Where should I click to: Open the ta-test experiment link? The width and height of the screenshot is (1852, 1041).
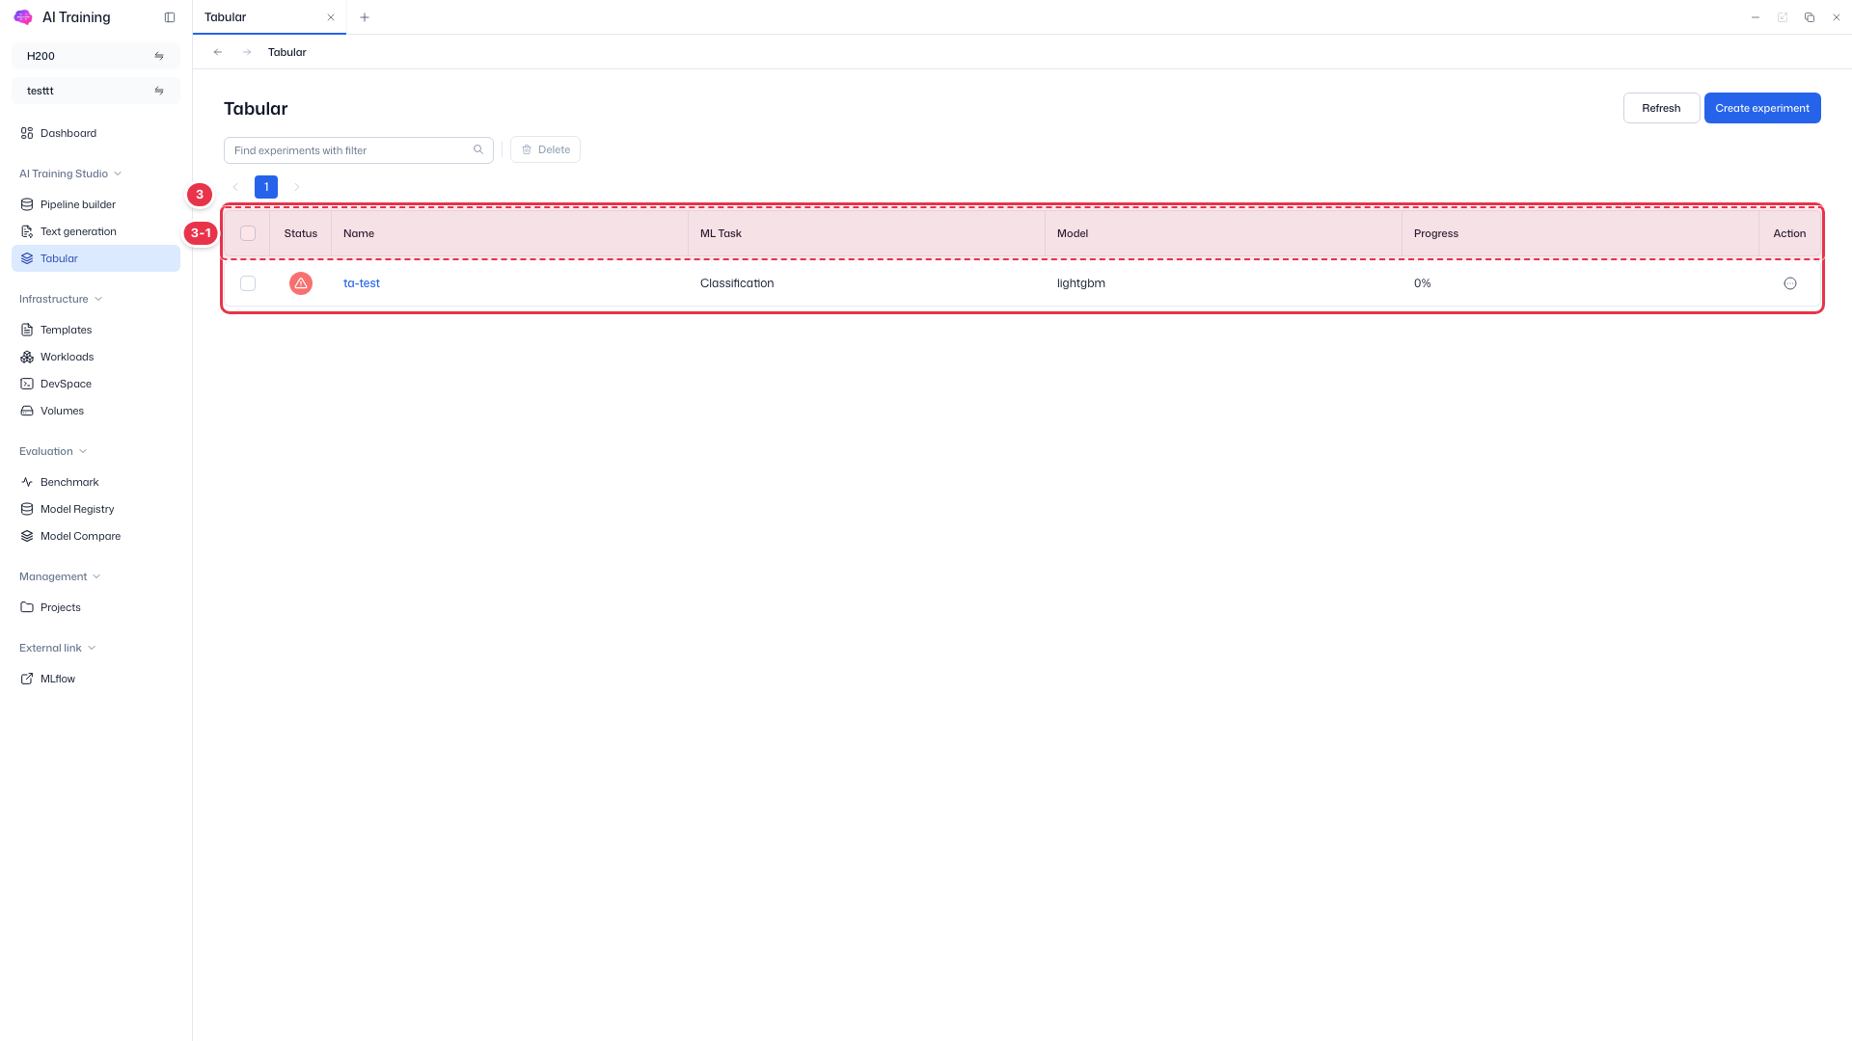362,283
